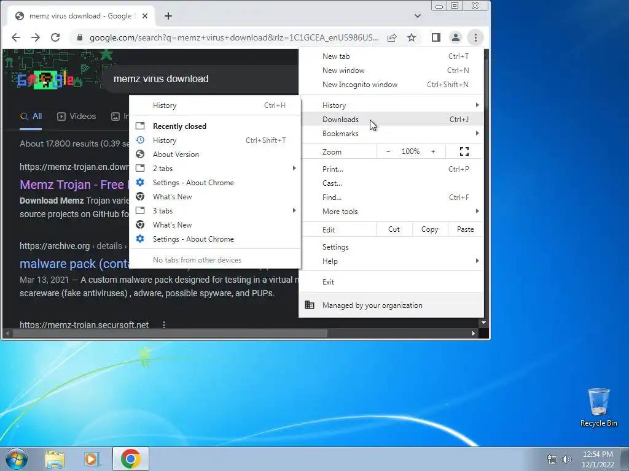The image size is (629, 471).
Task: Click the lock icon in the address bar
Action: pyautogui.click(x=79, y=37)
